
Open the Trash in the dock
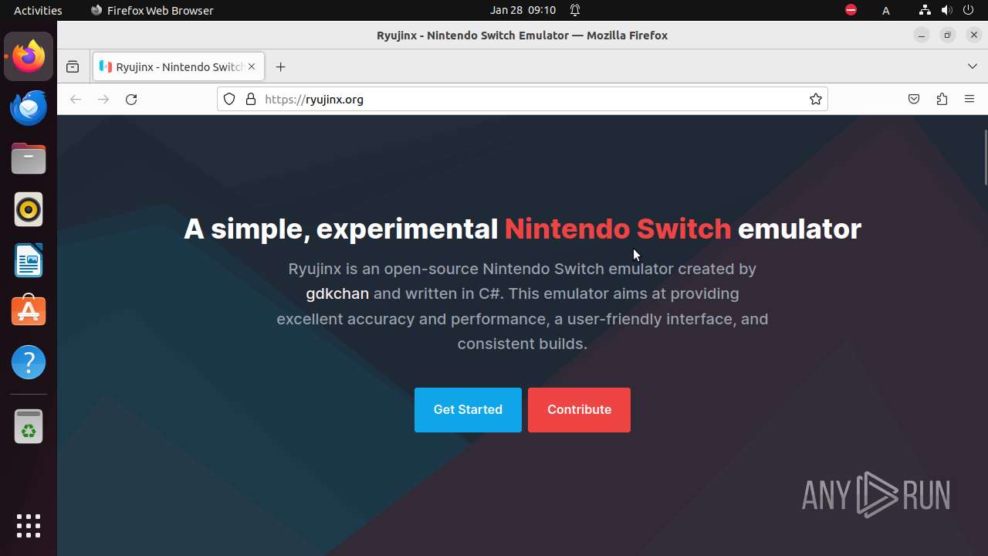pyautogui.click(x=29, y=426)
